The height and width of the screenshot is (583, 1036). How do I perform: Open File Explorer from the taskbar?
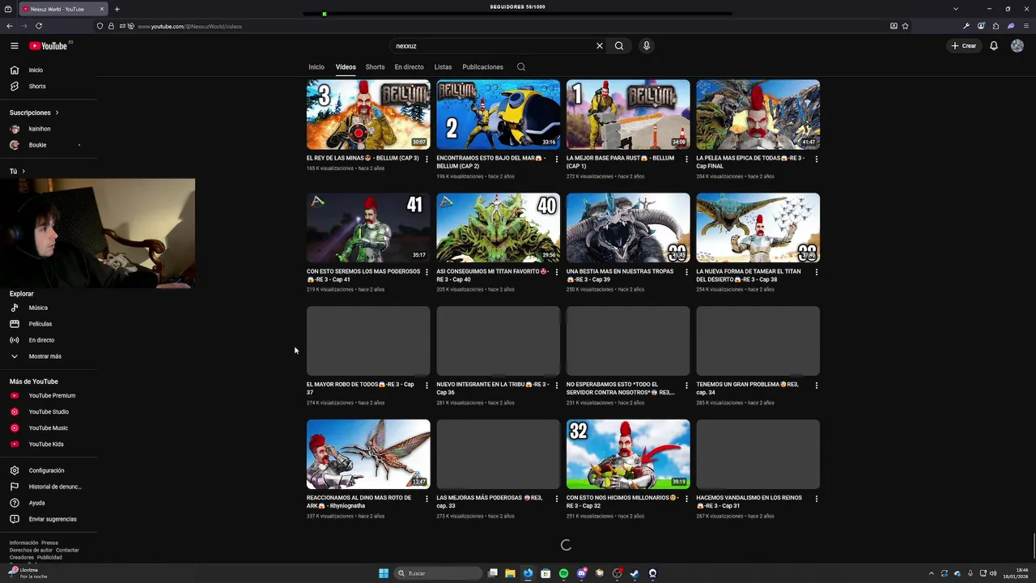click(510, 573)
